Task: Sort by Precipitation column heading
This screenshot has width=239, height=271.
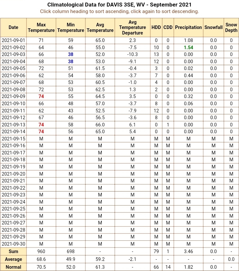Action: (188, 27)
